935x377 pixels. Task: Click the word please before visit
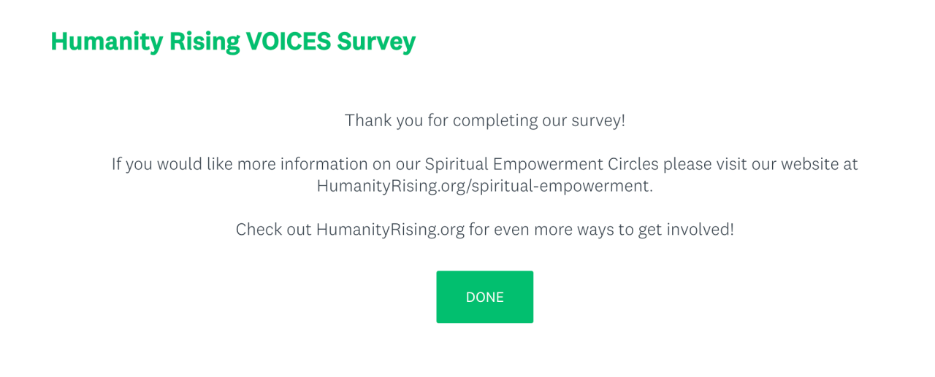coord(687,164)
